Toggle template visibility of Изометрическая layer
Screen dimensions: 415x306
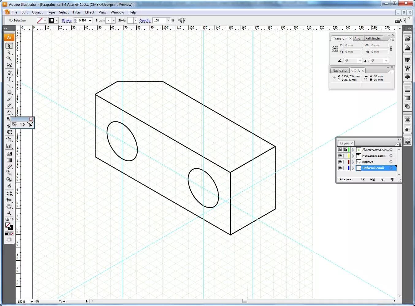(340, 150)
